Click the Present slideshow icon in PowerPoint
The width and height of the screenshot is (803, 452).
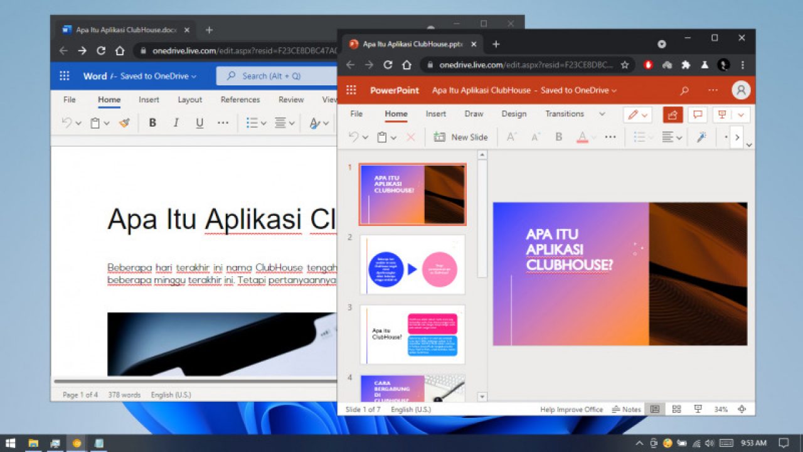tap(722, 114)
